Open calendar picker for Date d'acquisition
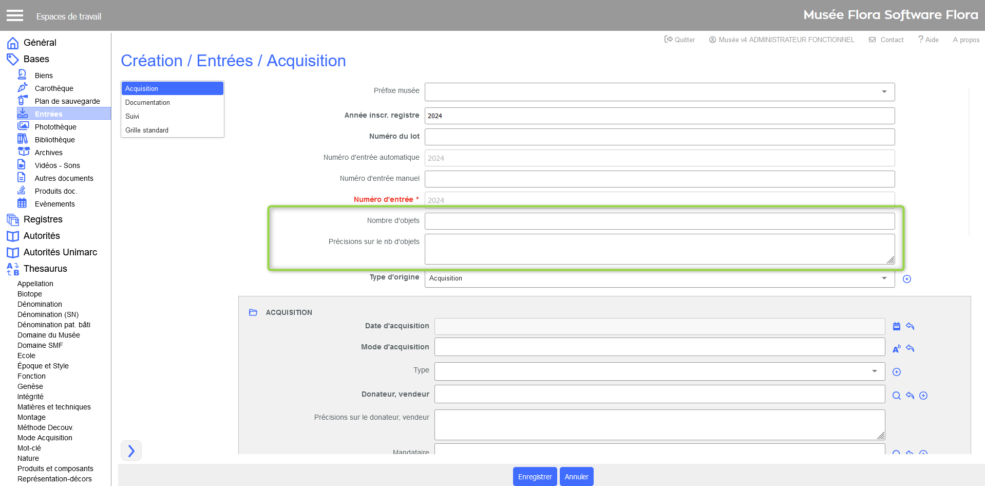This screenshot has width=985, height=486. coord(897,326)
